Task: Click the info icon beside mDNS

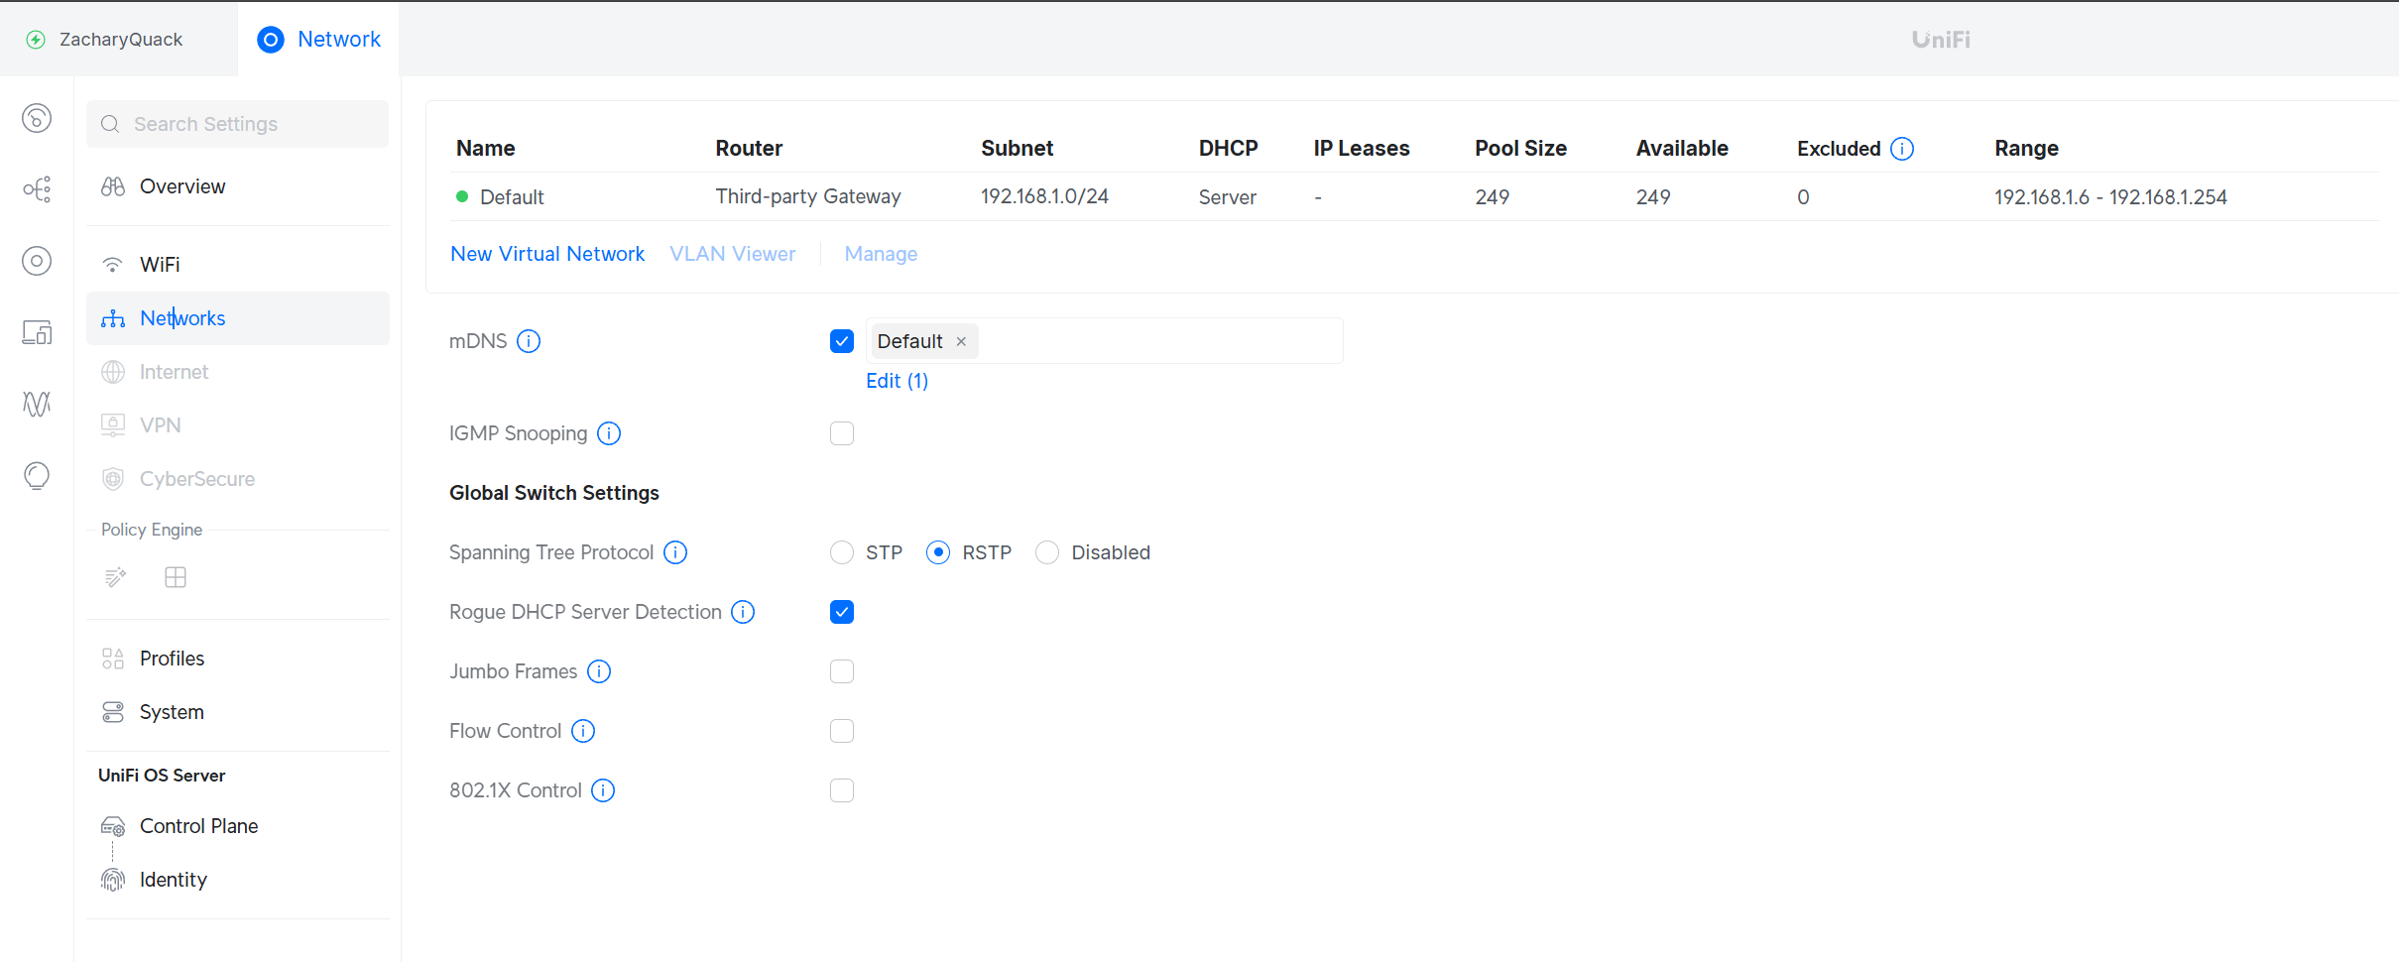Action: coord(529,341)
